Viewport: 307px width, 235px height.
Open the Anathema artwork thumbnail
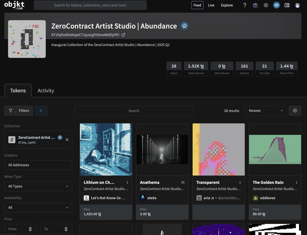tap(162, 149)
